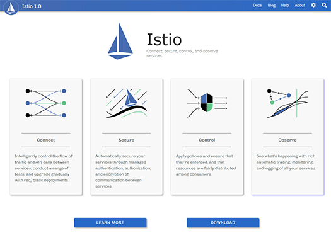This screenshot has height=245, width=331.
Task: Click text 'communication between'
Action: pos(119,181)
